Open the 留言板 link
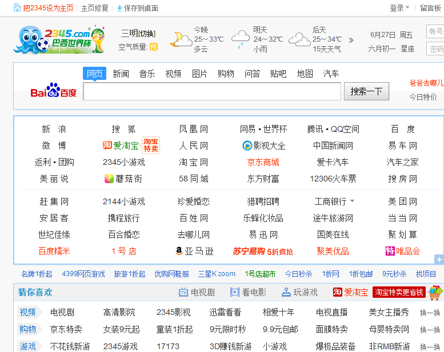 pyautogui.click(x=430, y=8)
